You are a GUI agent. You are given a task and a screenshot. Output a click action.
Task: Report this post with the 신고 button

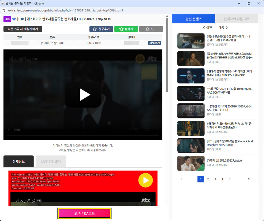[x=151, y=29]
